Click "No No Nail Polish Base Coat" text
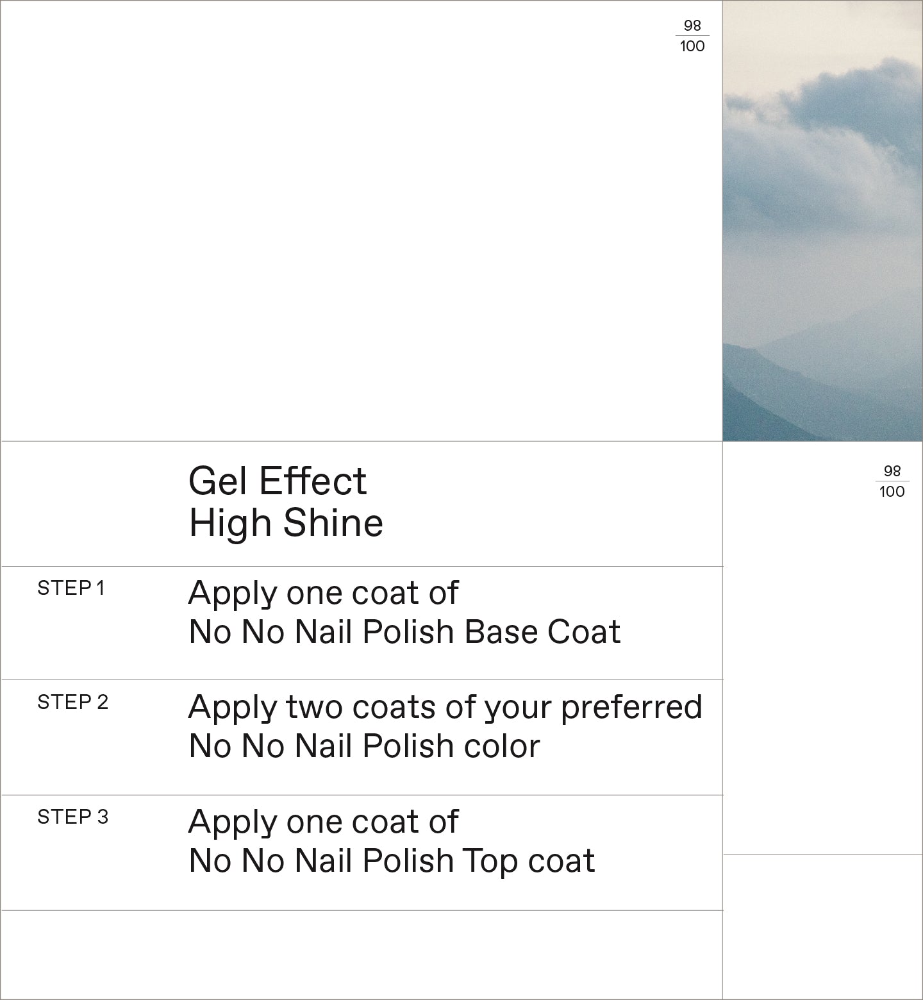 pyautogui.click(x=404, y=632)
